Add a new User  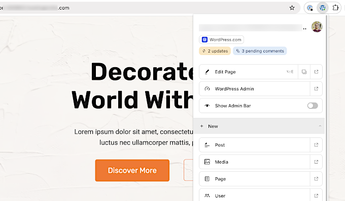[x=255, y=195]
